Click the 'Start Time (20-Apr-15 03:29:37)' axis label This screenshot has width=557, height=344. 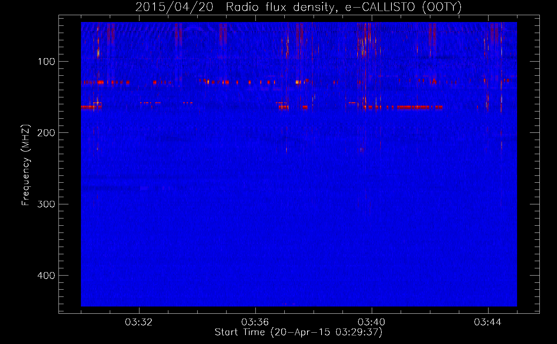(x=298, y=333)
